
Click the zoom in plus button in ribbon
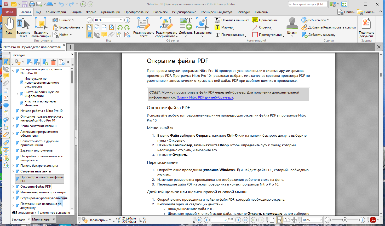pos(127,20)
